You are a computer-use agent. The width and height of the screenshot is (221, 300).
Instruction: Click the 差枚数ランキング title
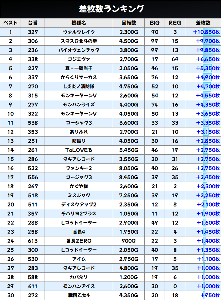111,9
